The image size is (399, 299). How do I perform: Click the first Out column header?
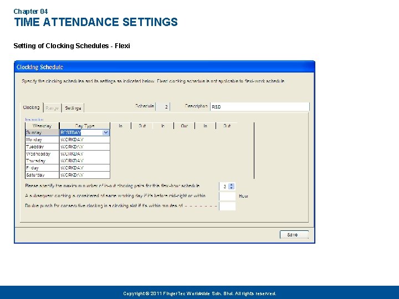tap(142, 126)
